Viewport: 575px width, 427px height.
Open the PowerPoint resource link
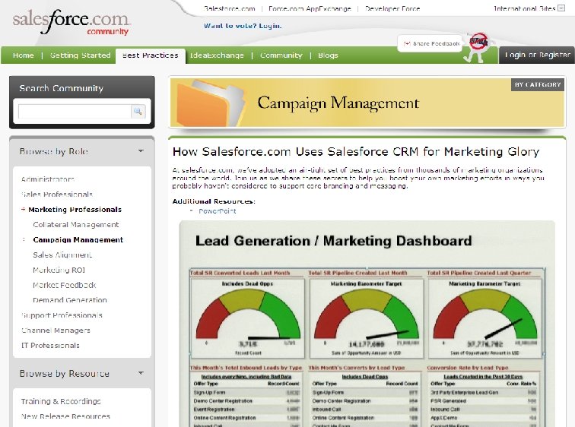(218, 211)
